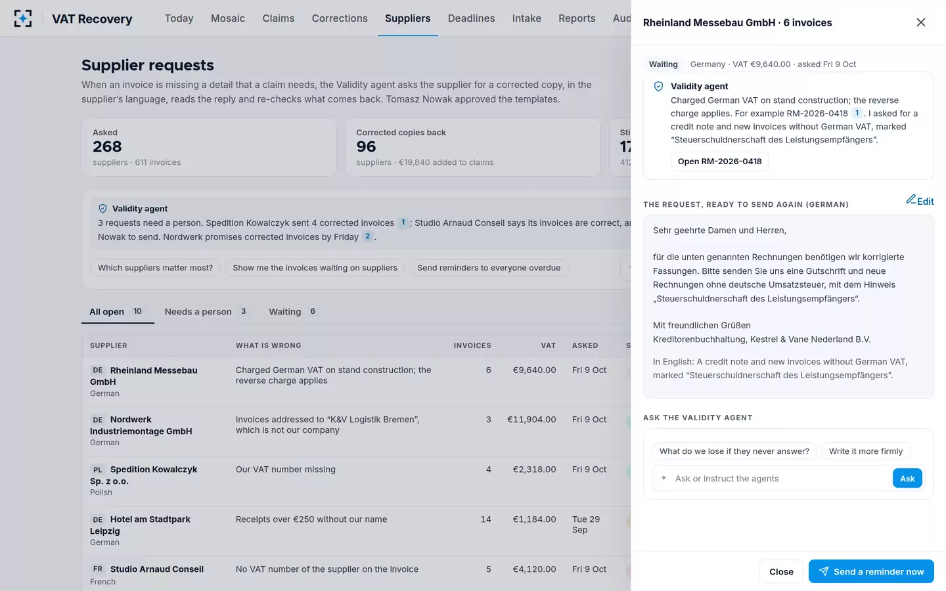This screenshot has height=591, width=946.
Task: Open invoice RM-2026-0418
Action: pos(719,162)
